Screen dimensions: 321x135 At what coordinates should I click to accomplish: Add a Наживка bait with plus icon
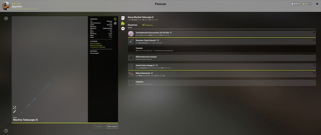(131, 83)
